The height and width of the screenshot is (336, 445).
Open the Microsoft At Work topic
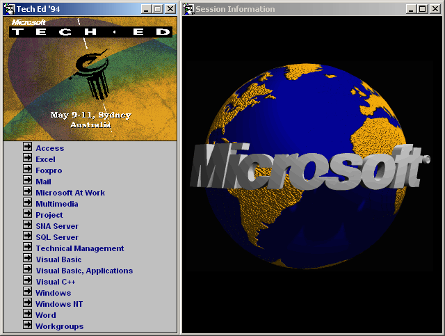70,193
